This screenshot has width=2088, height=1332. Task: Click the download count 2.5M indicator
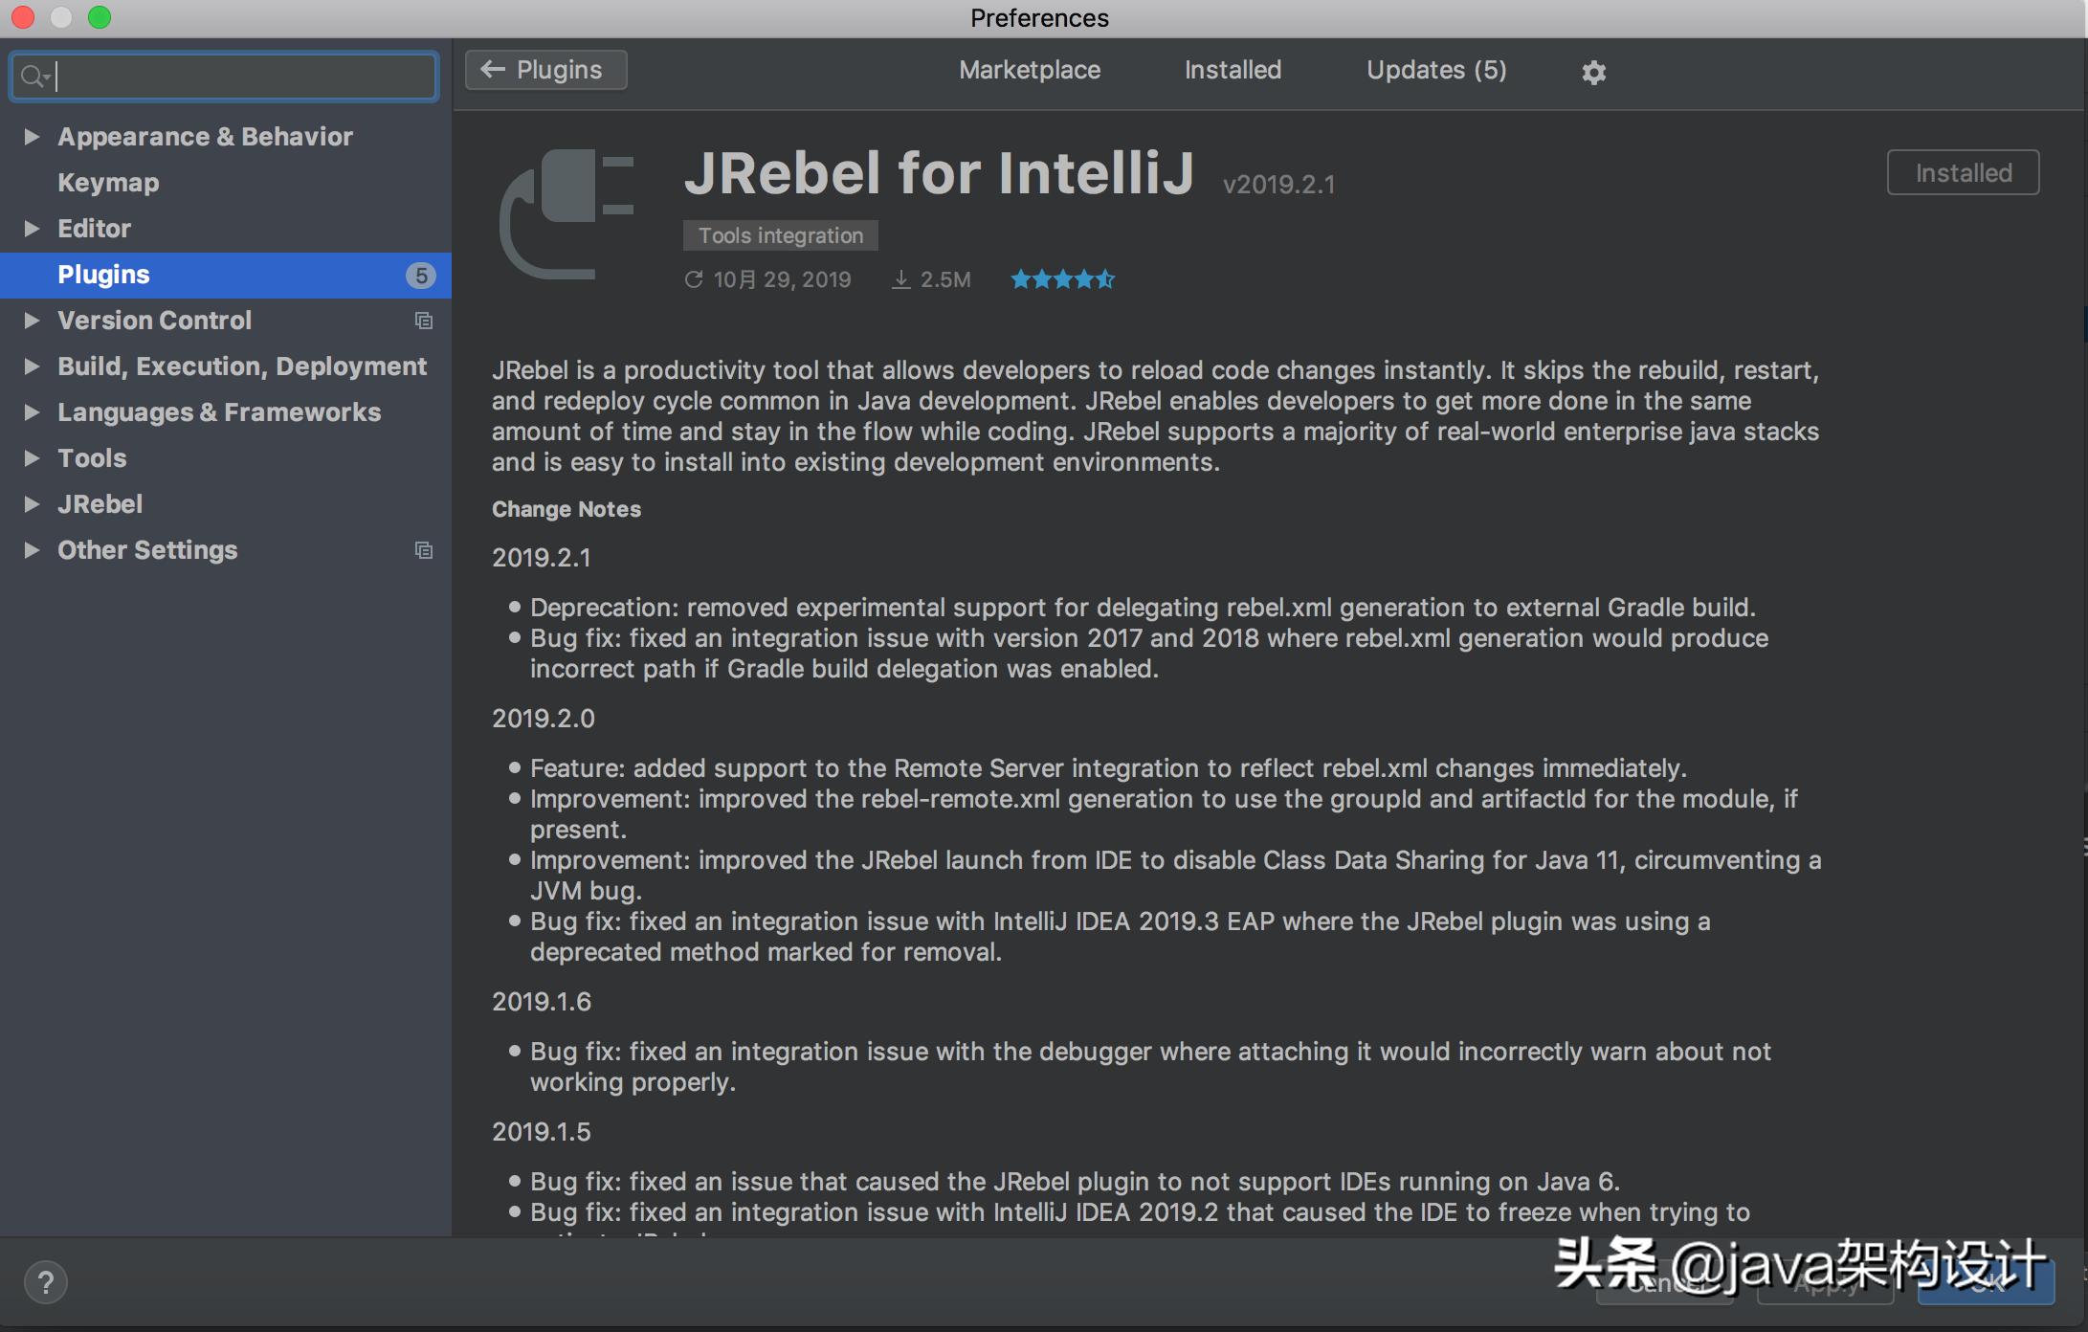(x=931, y=279)
